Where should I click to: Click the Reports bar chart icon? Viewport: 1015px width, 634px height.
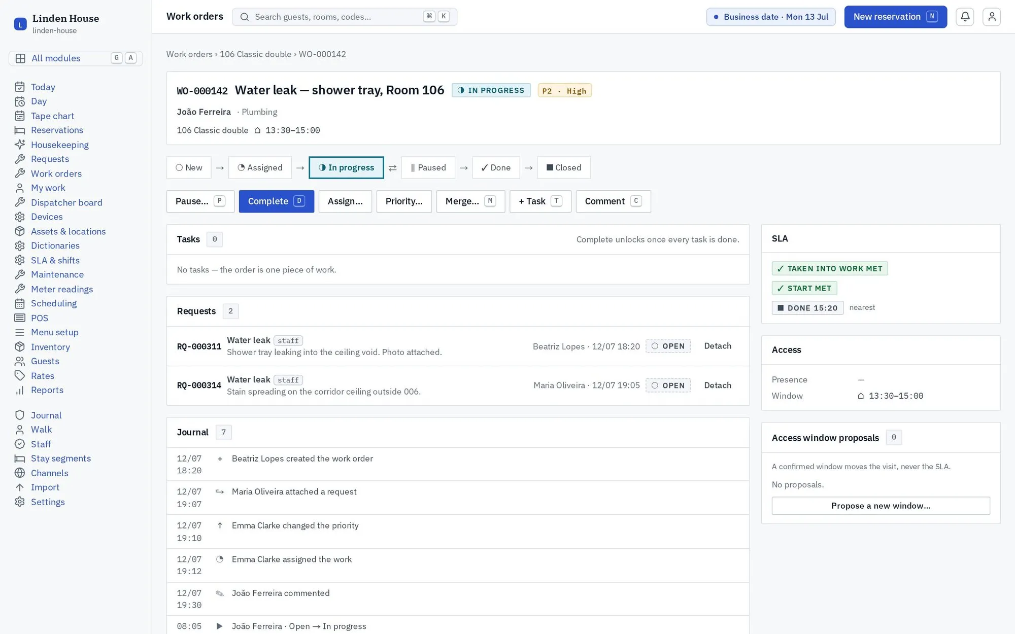[x=20, y=390]
